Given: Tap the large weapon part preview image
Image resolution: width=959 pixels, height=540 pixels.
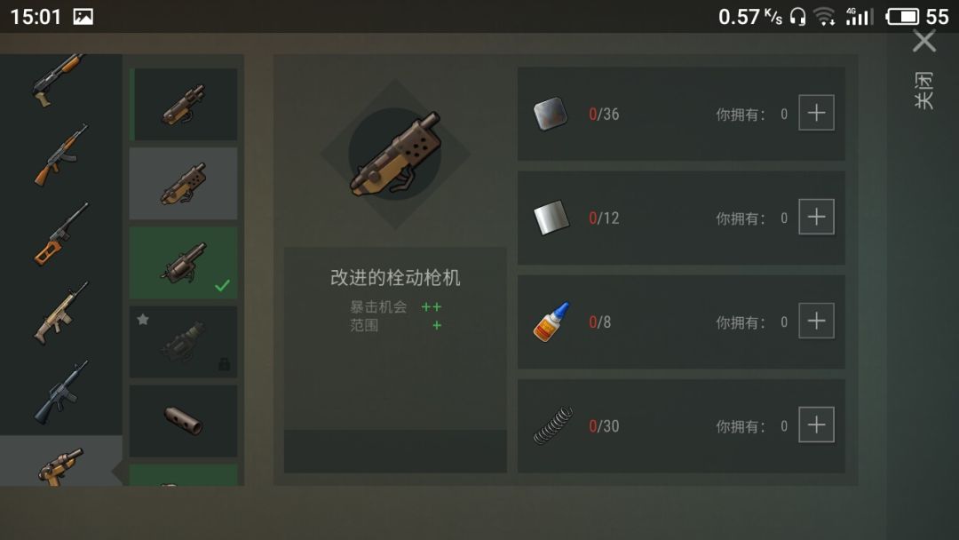Looking at the screenshot, I should pos(395,155).
